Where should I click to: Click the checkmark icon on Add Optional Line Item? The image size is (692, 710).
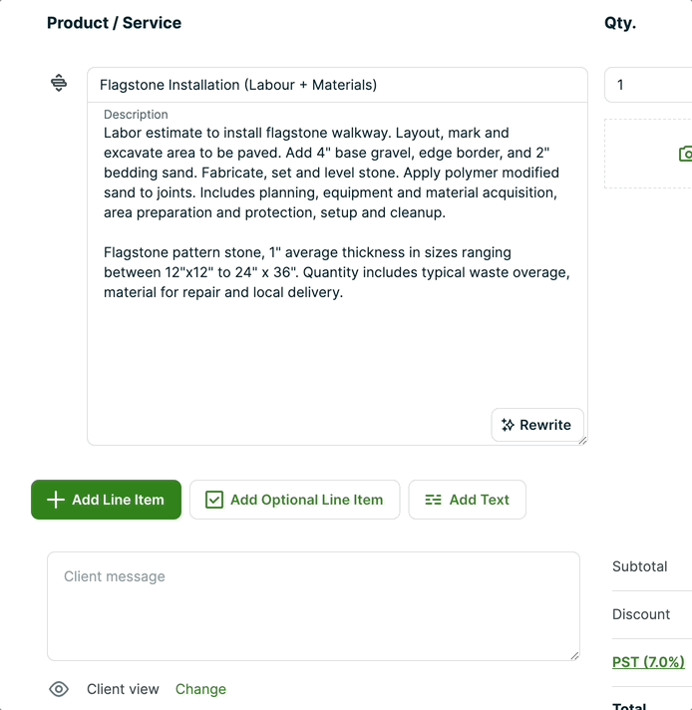(x=213, y=500)
